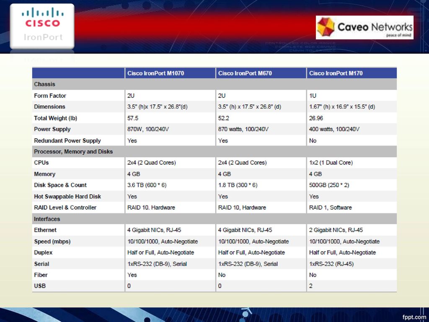Select the Duplex row label
Viewport: 429px width, 322px height.
pos(43,252)
